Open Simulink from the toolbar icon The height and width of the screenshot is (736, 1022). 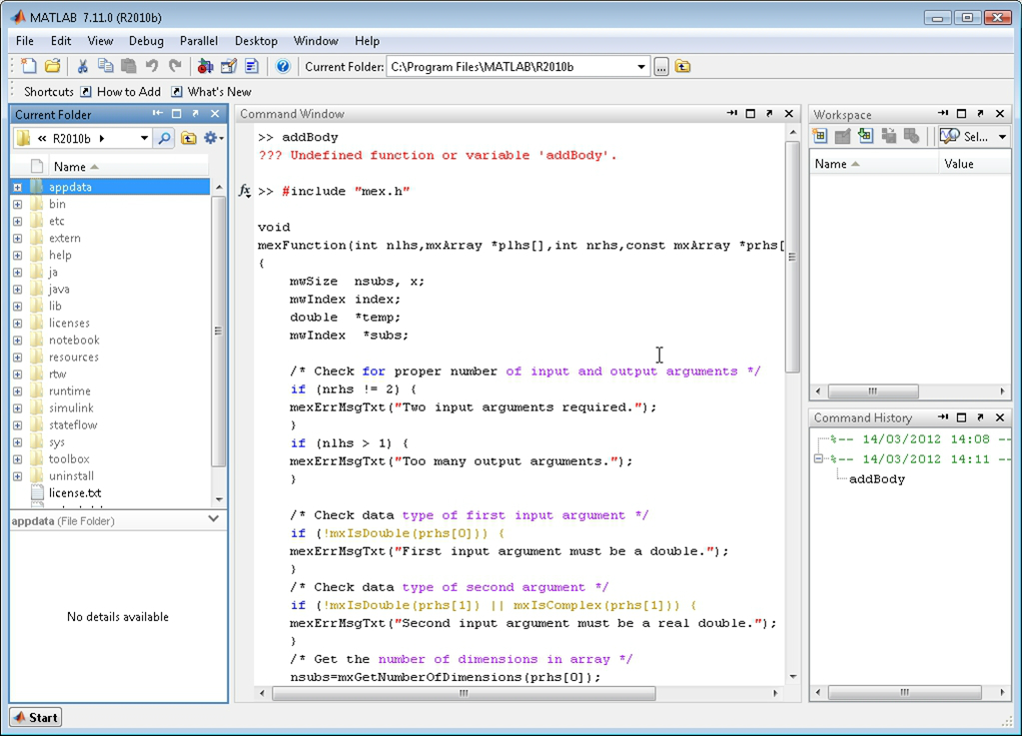(205, 66)
